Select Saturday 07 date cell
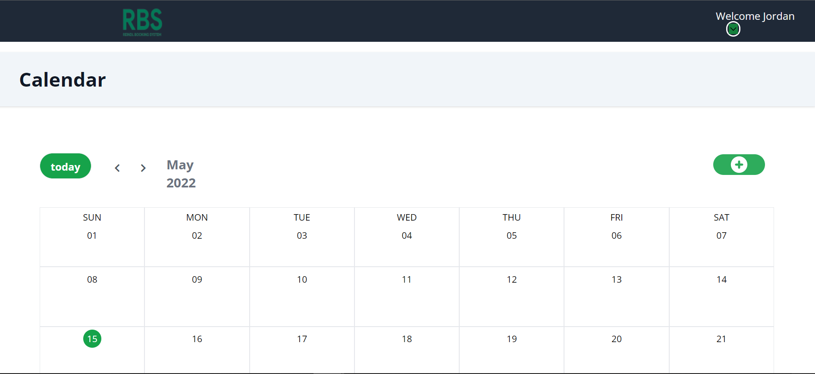Image resolution: width=815 pixels, height=374 pixels. click(x=721, y=236)
